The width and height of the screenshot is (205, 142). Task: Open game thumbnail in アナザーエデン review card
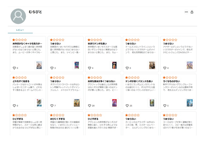[x=190, y=65]
